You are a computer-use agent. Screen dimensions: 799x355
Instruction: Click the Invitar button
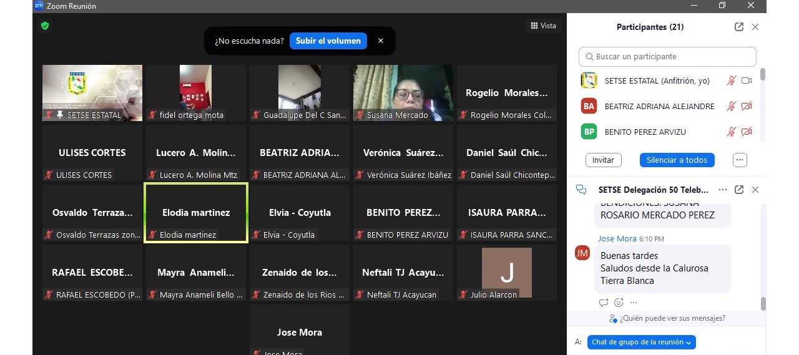click(603, 160)
